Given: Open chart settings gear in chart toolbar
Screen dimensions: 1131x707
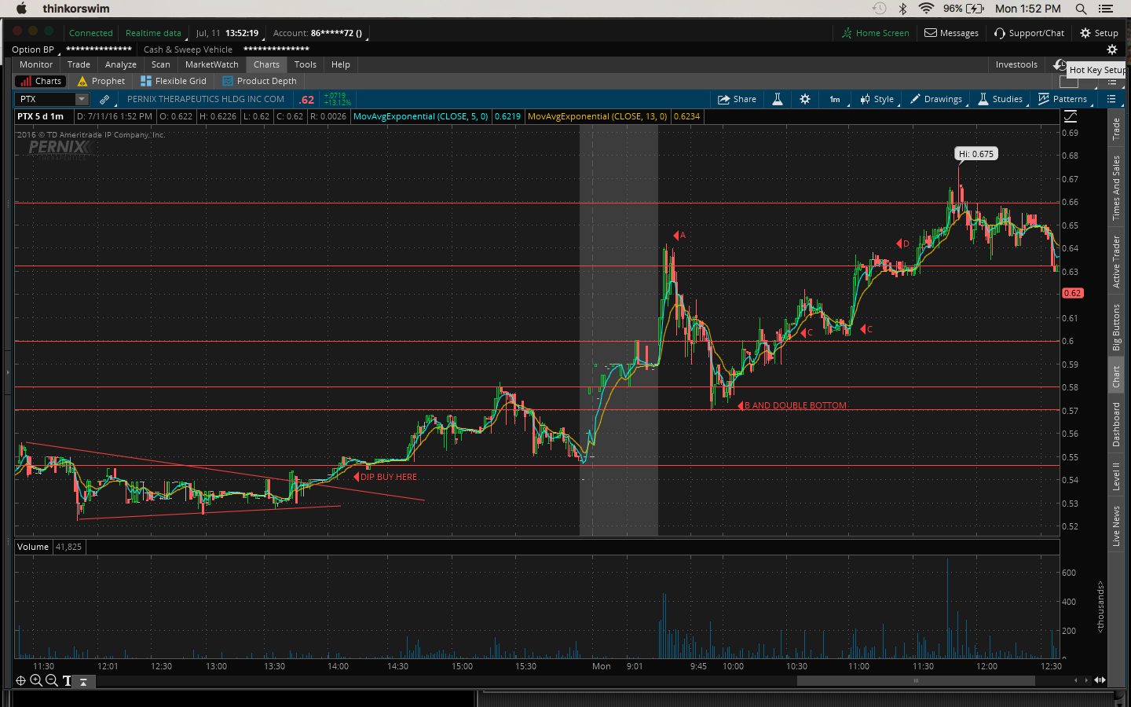Looking at the screenshot, I should [x=805, y=99].
